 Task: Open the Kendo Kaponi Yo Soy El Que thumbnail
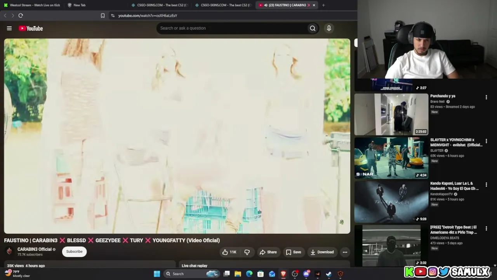pyautogui.click(x=391, y=201)
